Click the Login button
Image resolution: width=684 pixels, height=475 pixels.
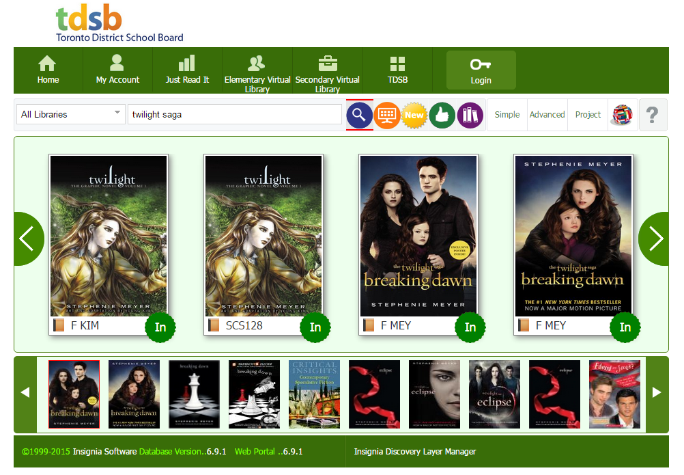pyautogui.click(x=480, y=70)
